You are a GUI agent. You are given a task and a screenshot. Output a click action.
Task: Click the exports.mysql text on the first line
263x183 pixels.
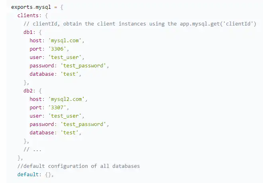(29, 7)
